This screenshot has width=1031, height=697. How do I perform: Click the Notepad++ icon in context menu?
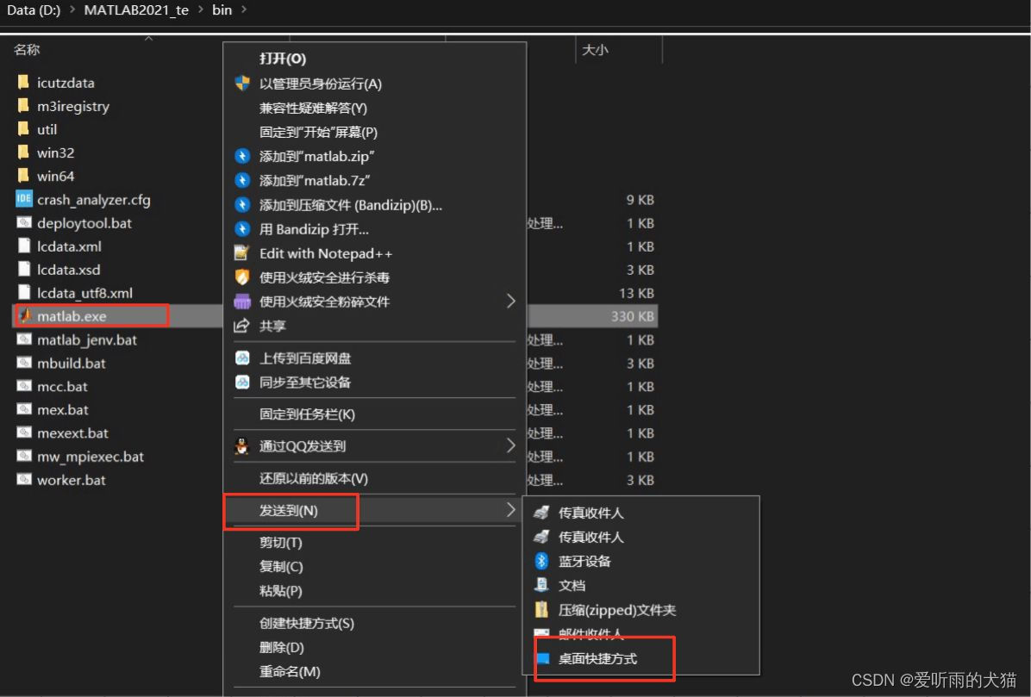pyautogui.click(x=242, y=253)
